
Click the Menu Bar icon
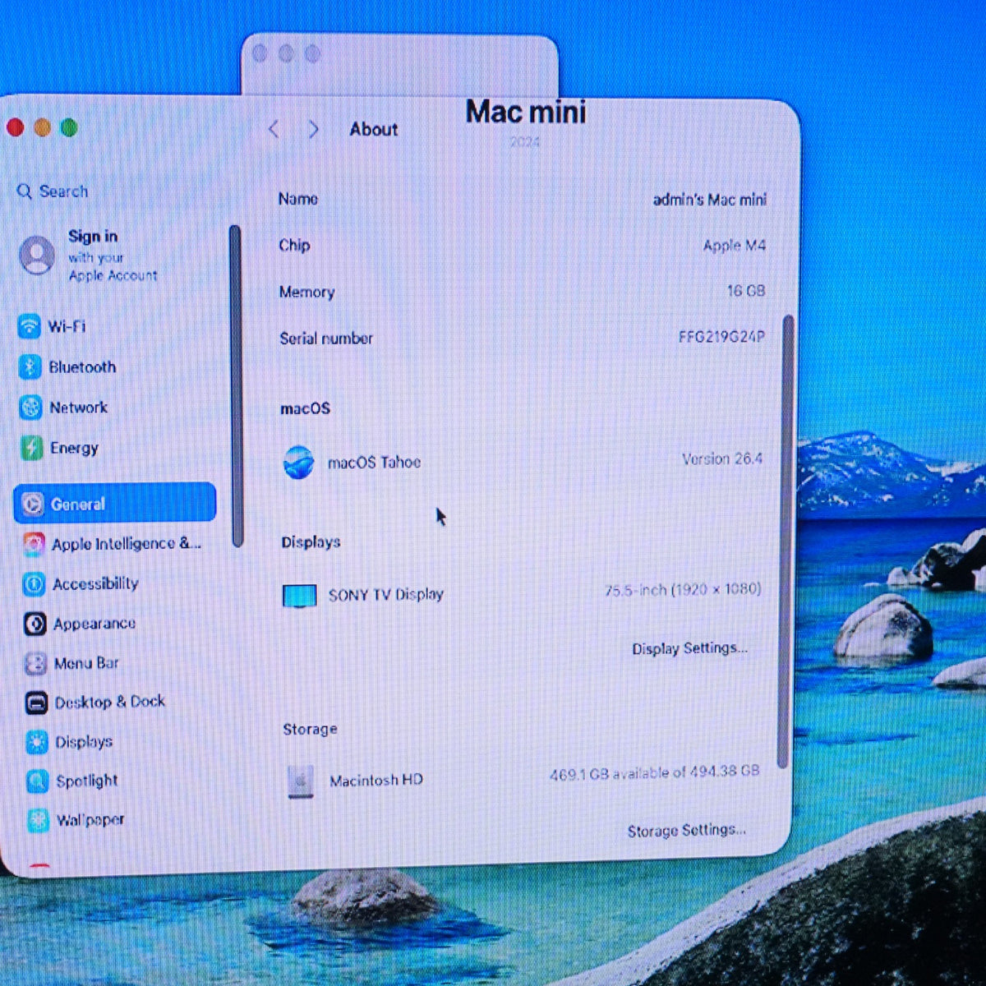pyautogui.click(x=35, y=663)
